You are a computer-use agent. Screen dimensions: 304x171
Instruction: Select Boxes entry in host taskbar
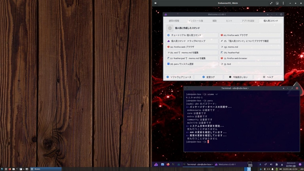click(46, 169)
